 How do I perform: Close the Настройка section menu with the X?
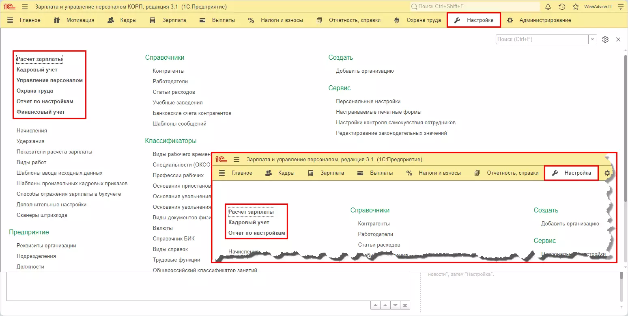coord(618,39)
